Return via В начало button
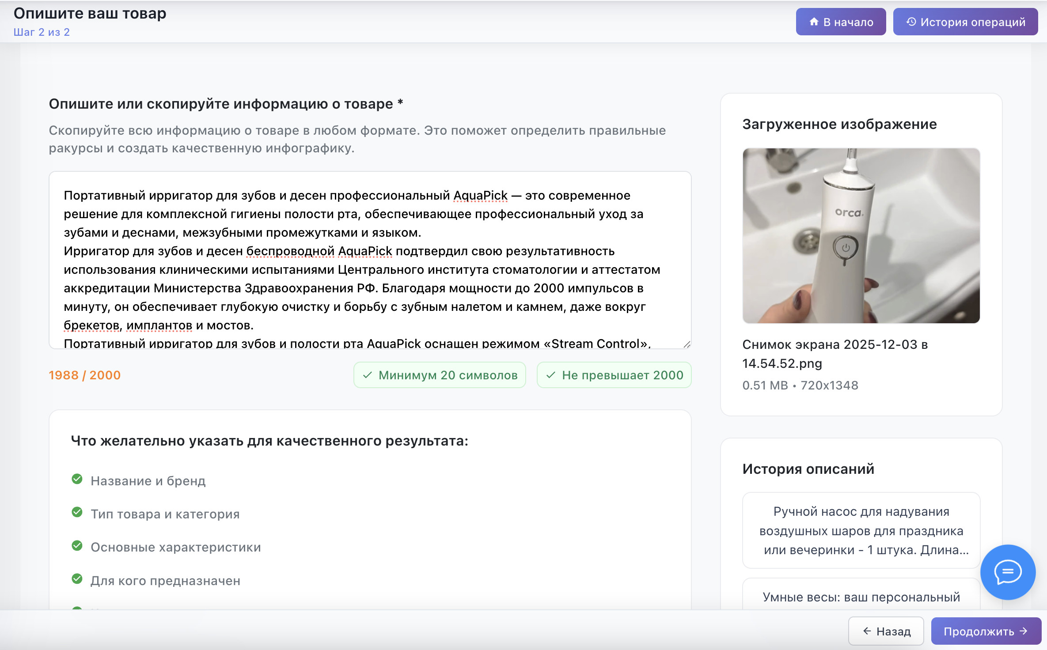 [841, 22]
